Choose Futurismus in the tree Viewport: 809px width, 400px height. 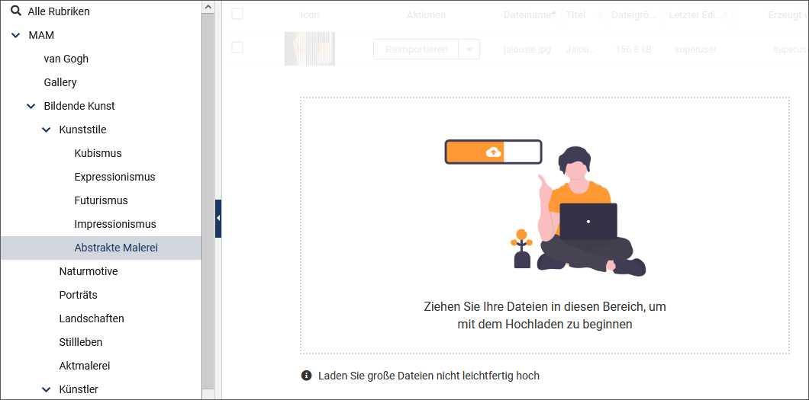[101, 200]
